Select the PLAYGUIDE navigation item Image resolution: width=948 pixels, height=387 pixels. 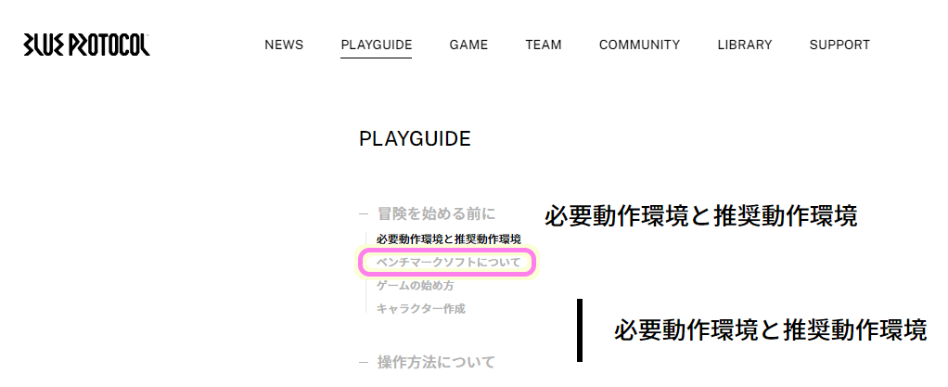[x=376, y=45]
